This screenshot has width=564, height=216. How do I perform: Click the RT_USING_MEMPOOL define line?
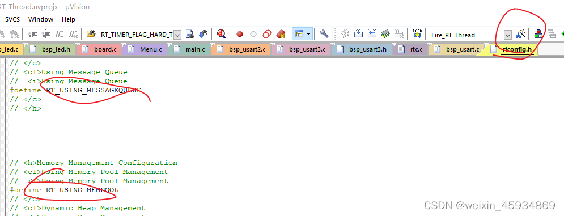65,190
